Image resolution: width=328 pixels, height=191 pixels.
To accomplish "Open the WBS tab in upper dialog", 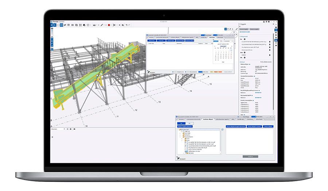I will (196, 37).
